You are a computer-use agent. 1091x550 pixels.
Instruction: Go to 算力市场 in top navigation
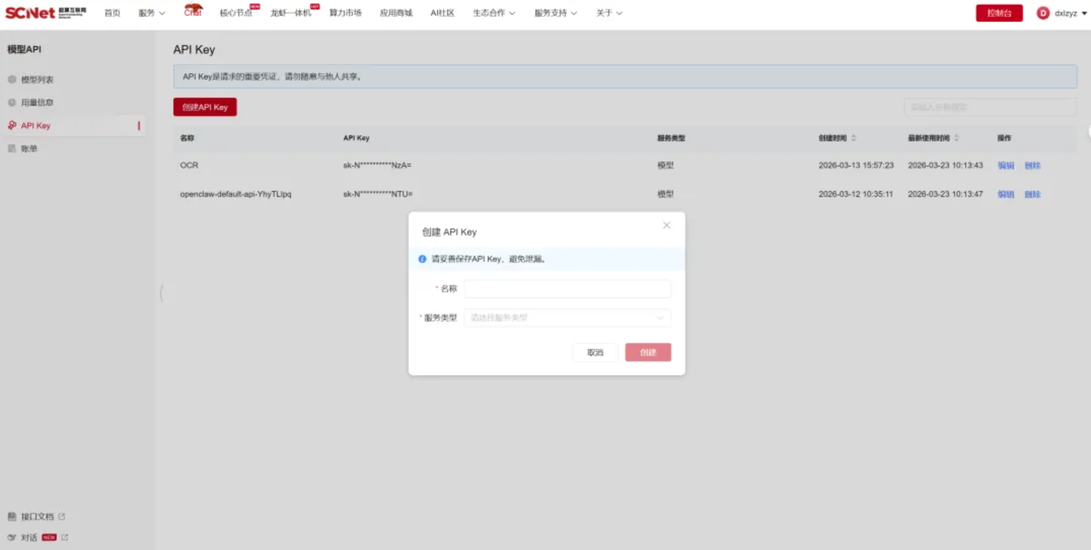click(345, 13)
